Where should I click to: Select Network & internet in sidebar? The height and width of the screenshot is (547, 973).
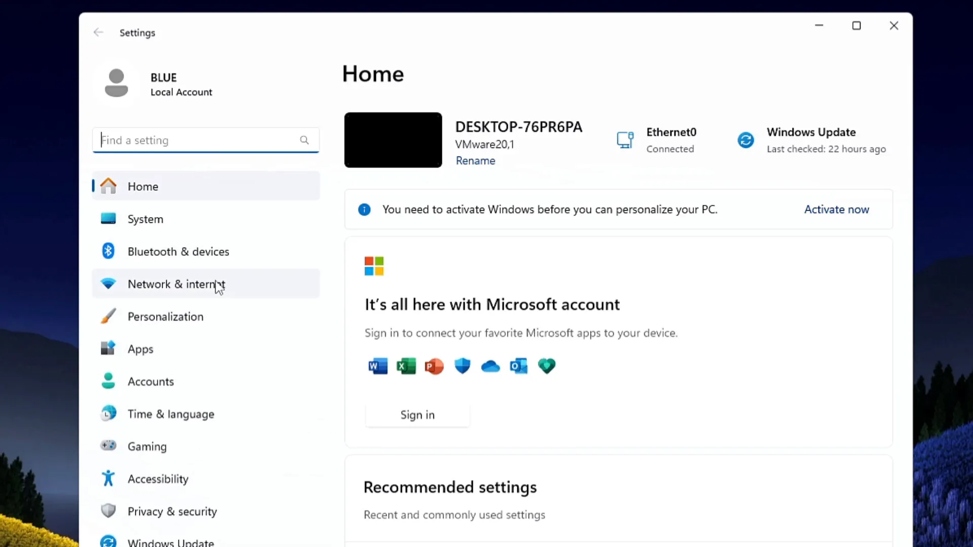pos(206,284)
